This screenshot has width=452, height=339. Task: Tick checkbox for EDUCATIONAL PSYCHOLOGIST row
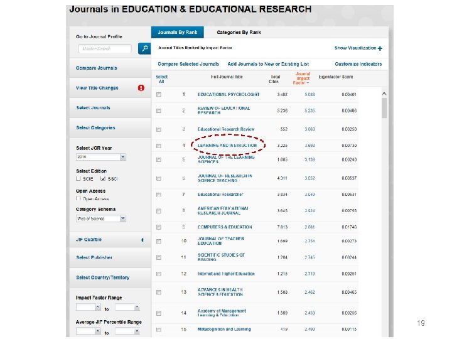tap(159, 95)
